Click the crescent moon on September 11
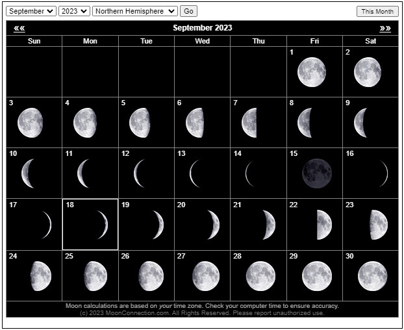Viewport: 404px width, 330px height. point(83,173)
